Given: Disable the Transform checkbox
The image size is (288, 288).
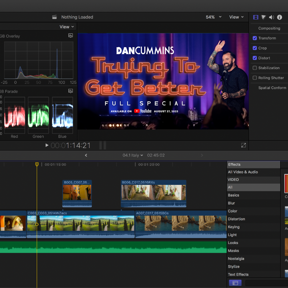Looking at the screenshot, I should 255,38.
